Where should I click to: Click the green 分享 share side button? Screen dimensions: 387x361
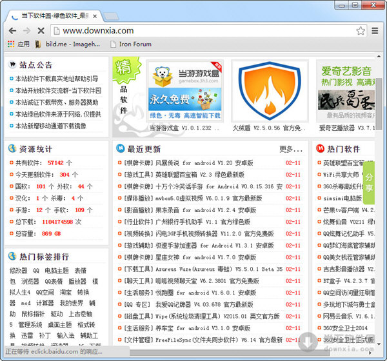pos(369,182)
